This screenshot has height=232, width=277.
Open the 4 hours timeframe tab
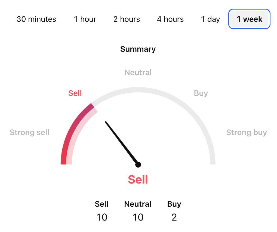(170, 19)
